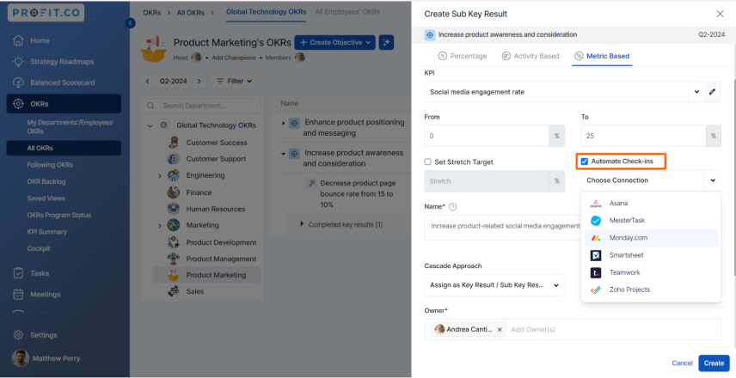This screenshot has height=378, width=736.
Task: Select Human Resources in department tree
Action: click(216, 209)
